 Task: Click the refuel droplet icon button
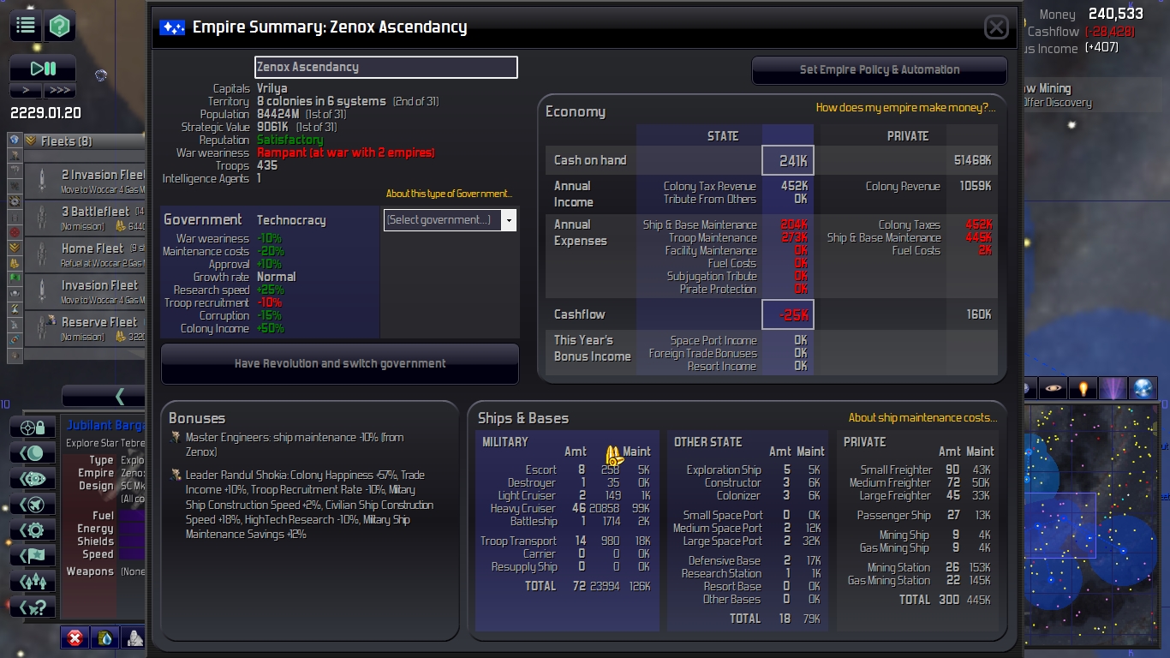[x=104, y=637]
